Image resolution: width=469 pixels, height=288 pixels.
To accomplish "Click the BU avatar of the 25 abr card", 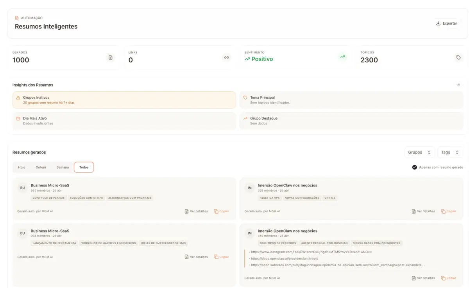I will pyautogui.click(x=23, y=233).
